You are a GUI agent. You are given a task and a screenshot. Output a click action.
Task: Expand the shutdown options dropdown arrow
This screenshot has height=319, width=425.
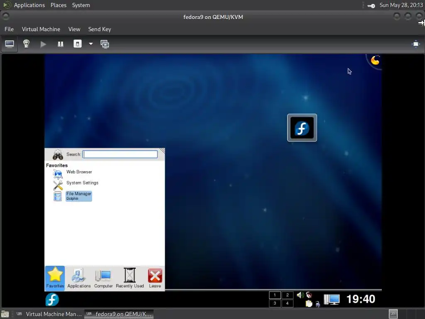click(91, 44)
